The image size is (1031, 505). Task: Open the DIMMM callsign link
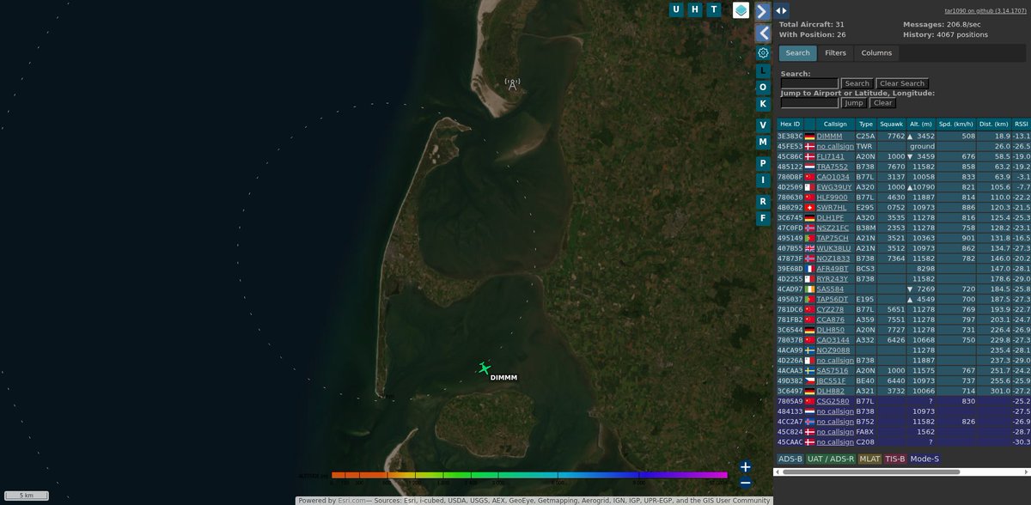click(x=830, y=136)
